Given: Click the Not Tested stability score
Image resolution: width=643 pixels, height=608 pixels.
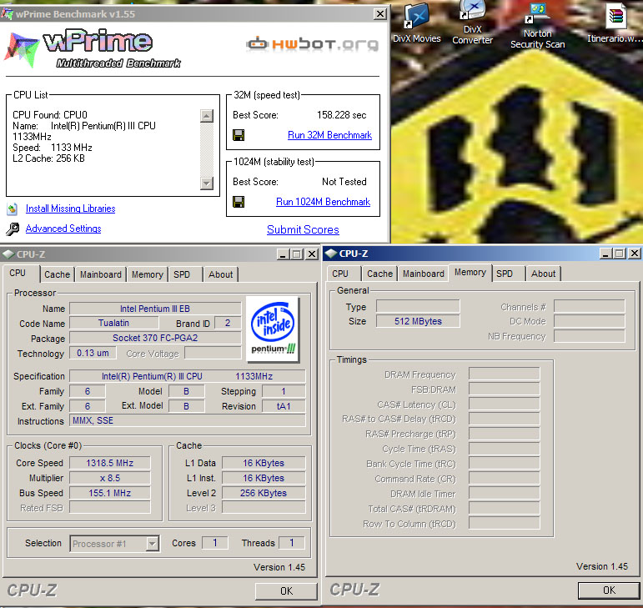Looking at the screenshot, I should click(344, 182).
